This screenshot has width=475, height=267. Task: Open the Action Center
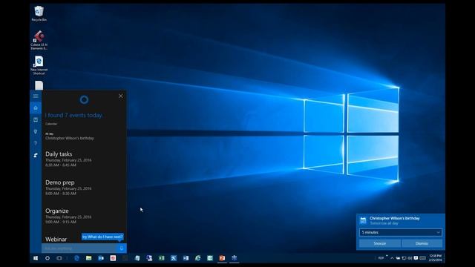[x=416, y=258]
